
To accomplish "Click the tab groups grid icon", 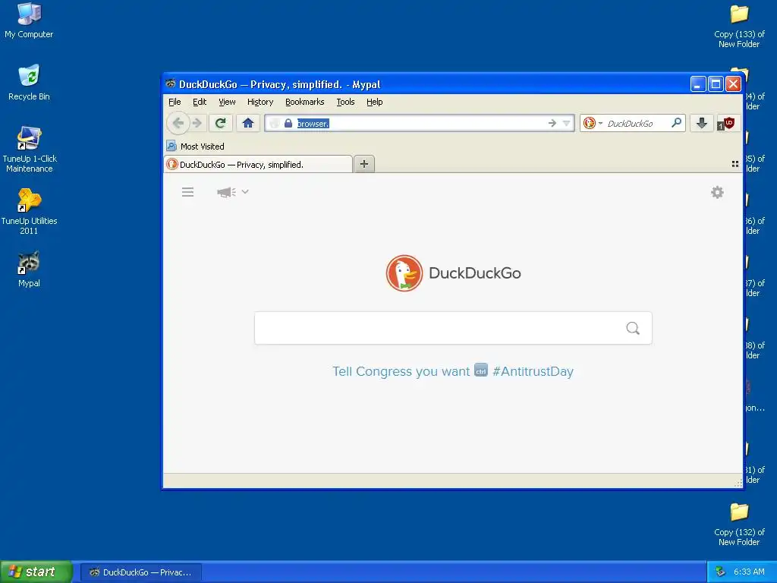I will pos(735,164).
